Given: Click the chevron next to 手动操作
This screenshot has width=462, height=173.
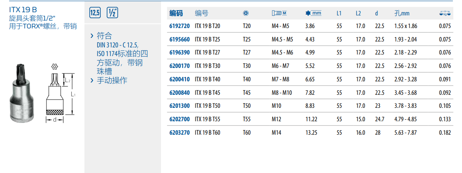Looking at the screenshot, I should [92, 81].
